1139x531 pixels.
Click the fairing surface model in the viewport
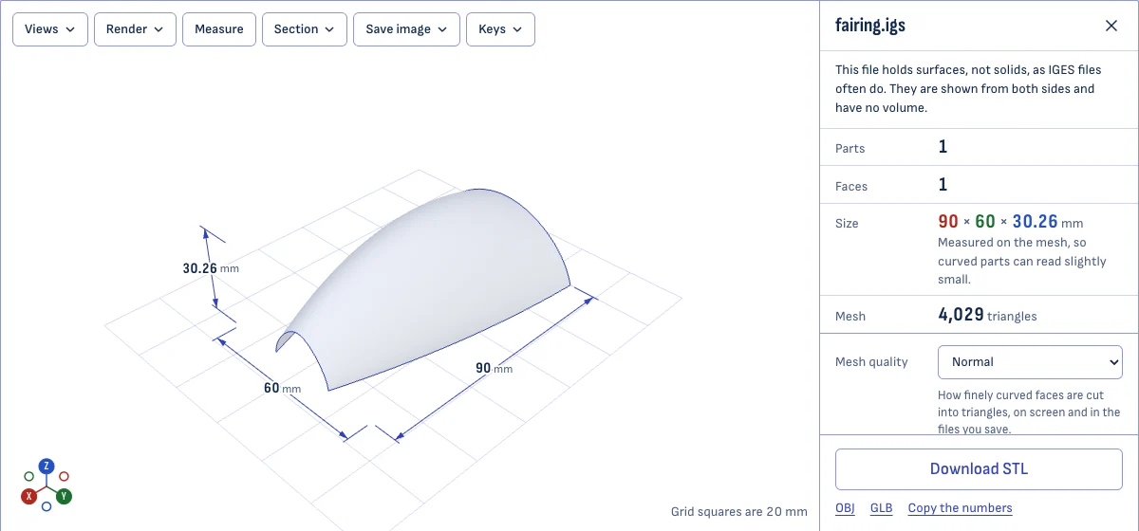coord(437,284)
